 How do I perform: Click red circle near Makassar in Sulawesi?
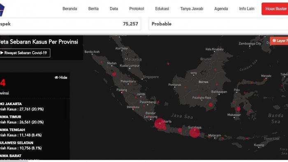pos(238,109)
